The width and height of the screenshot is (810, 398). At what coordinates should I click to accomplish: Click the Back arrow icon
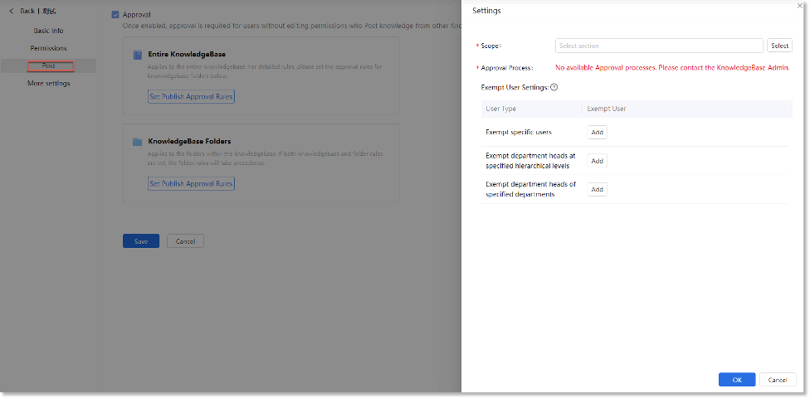11,11
